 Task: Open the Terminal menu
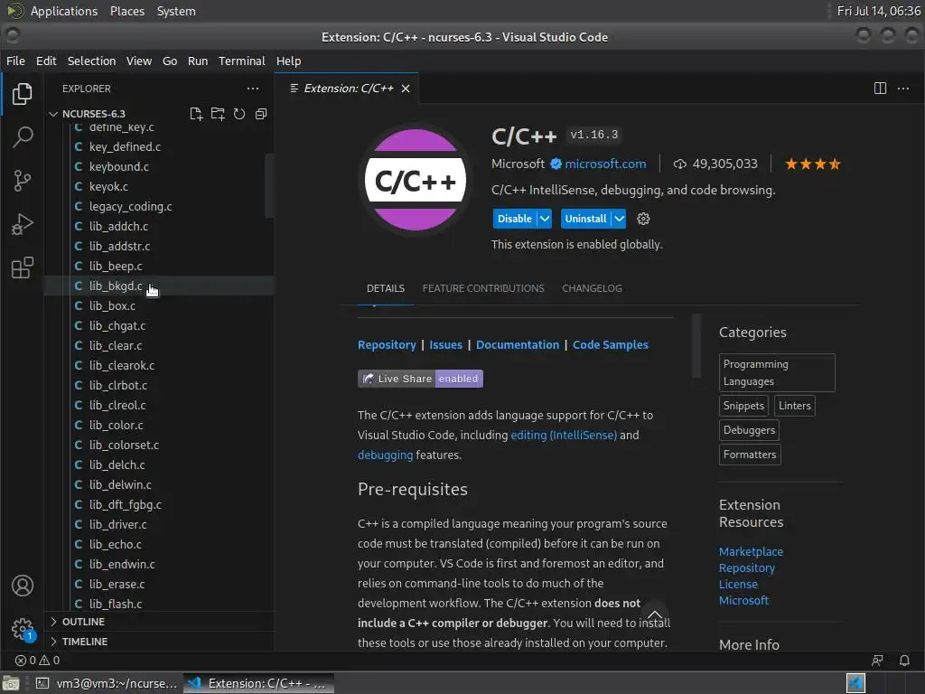(242, 61)
